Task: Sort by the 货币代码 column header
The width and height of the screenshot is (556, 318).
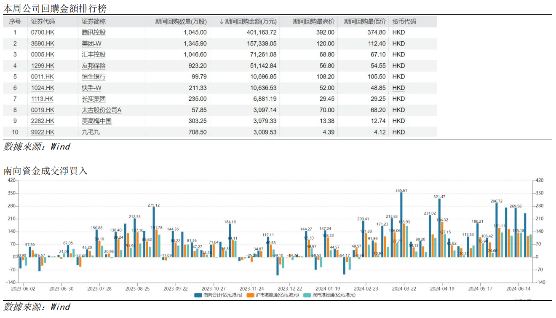Action: pos(404,22)
